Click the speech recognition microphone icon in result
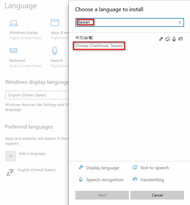The height and width of the screenshot is (205, 190). tap(174, 39)
